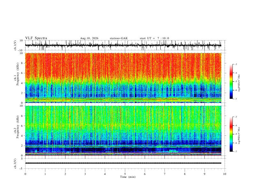253x195 pixels.
Task: Click time axis tick label "7"
Action: click(x=165, y=174)
